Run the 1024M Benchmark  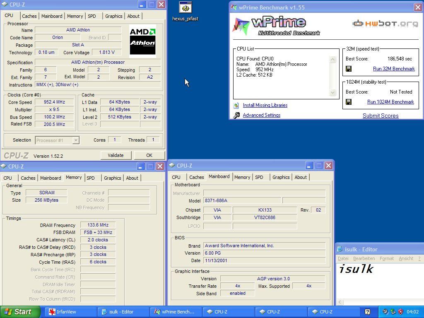[390, 102]
